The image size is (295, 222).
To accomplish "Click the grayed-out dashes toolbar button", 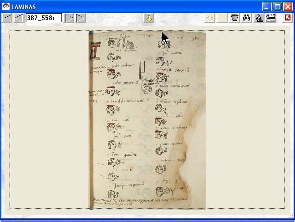I will pos(210,18).
